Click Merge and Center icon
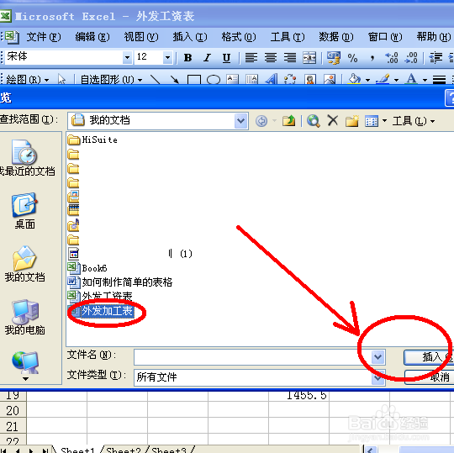The height and width of the screenshot is (453, 454). (309, 58)
